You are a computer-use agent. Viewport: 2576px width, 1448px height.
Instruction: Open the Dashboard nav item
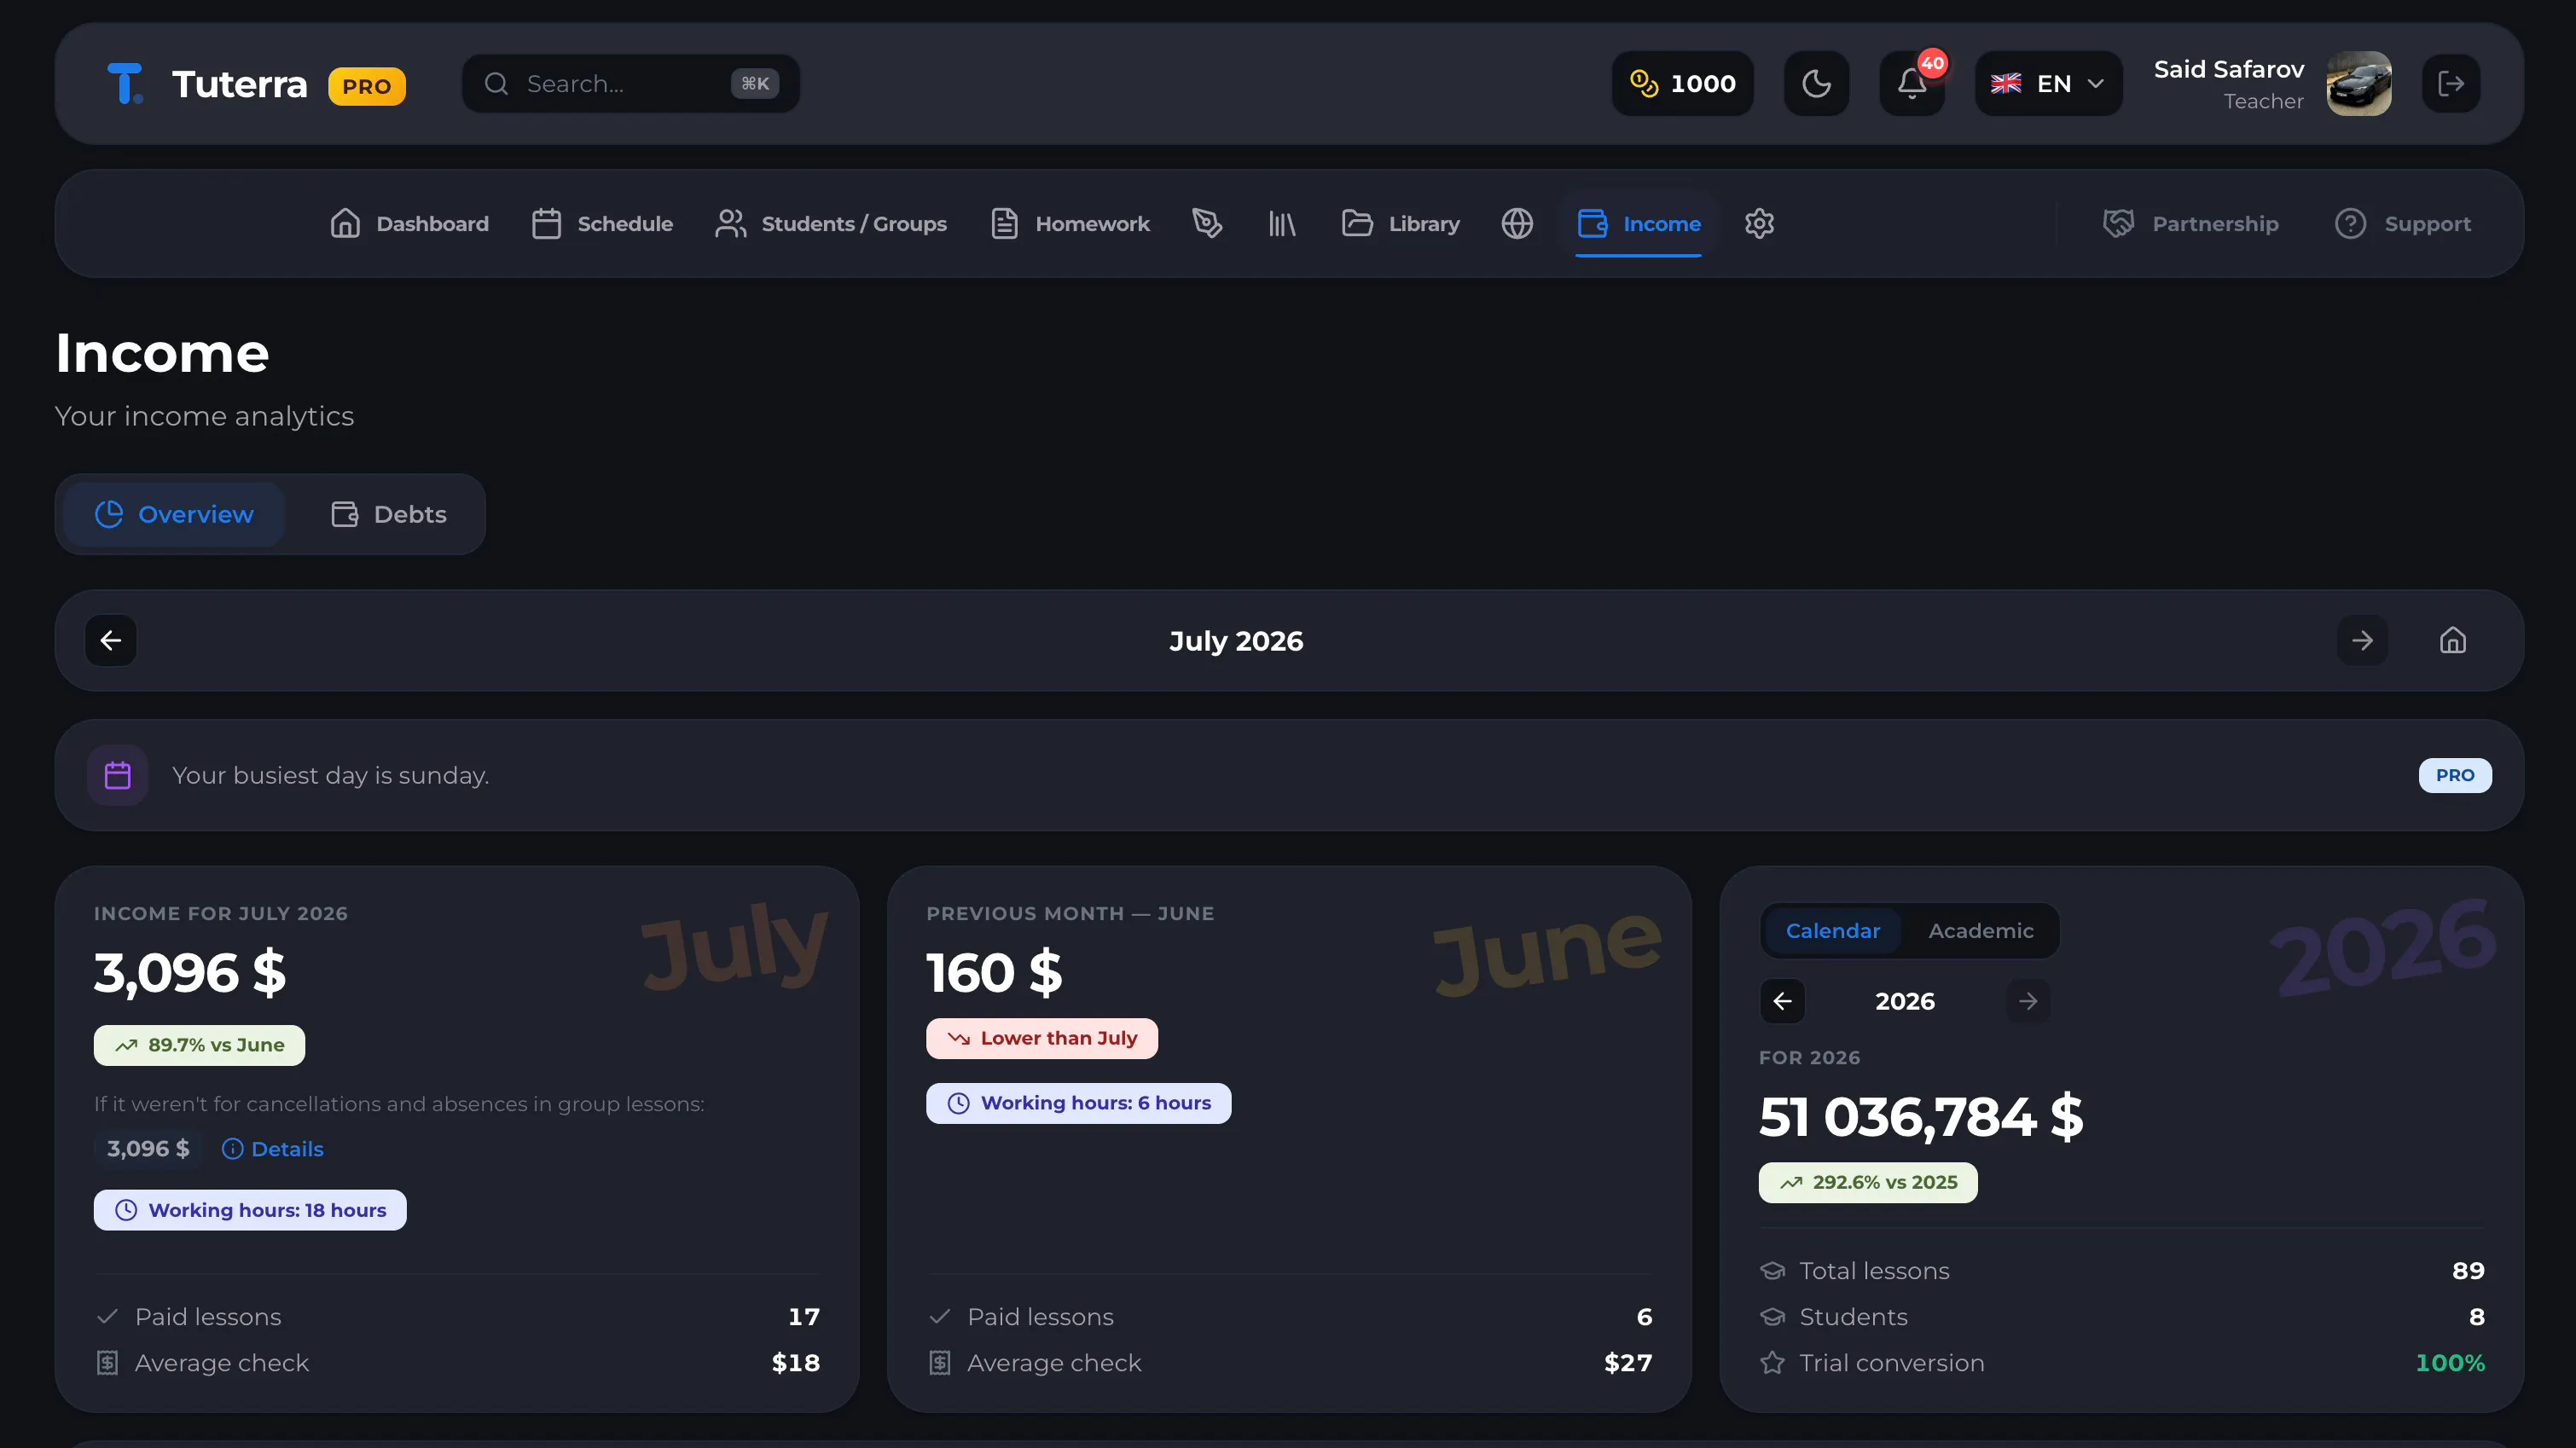[x=409, y=224]
